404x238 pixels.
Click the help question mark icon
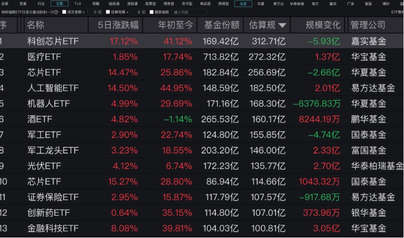[56, 12]
